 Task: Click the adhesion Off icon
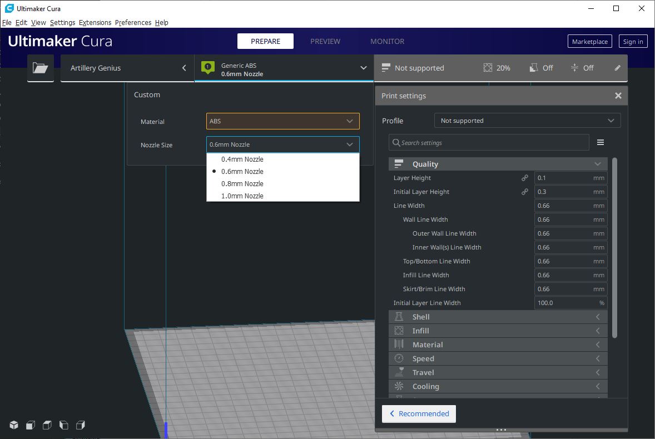click(x=574, y=68)
